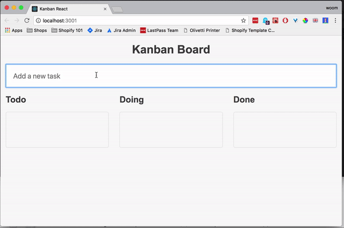Click the browser reload icon
Viewport: 344px width, 228px height.
pos(27,21)
